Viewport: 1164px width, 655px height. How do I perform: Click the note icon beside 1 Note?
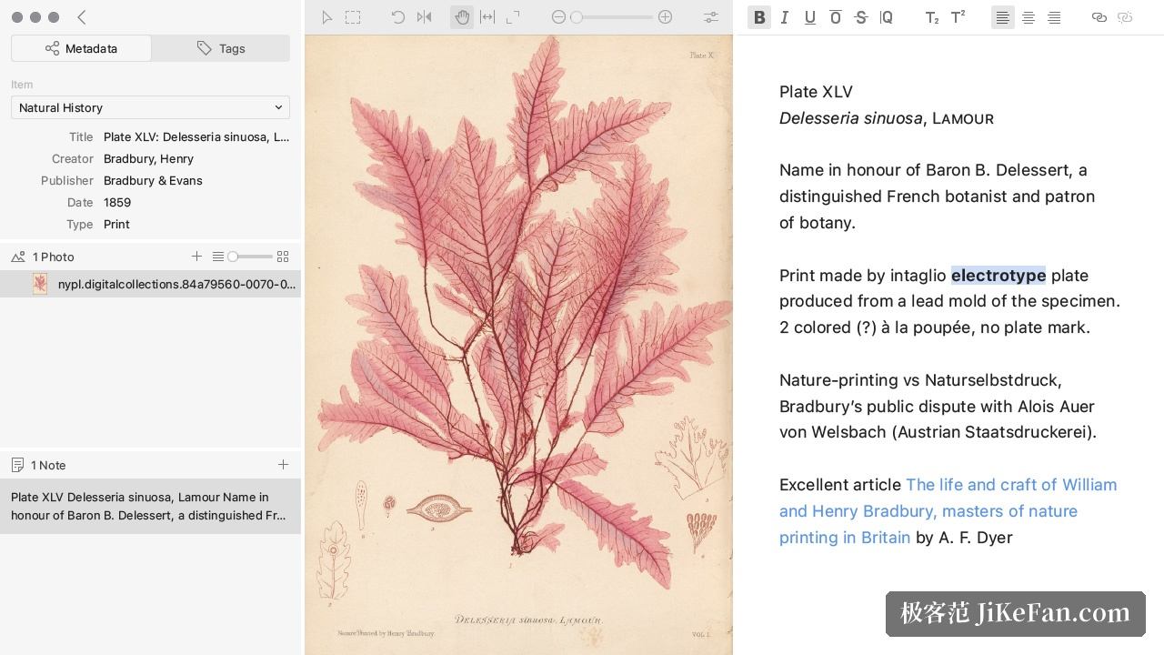[18, 465]
